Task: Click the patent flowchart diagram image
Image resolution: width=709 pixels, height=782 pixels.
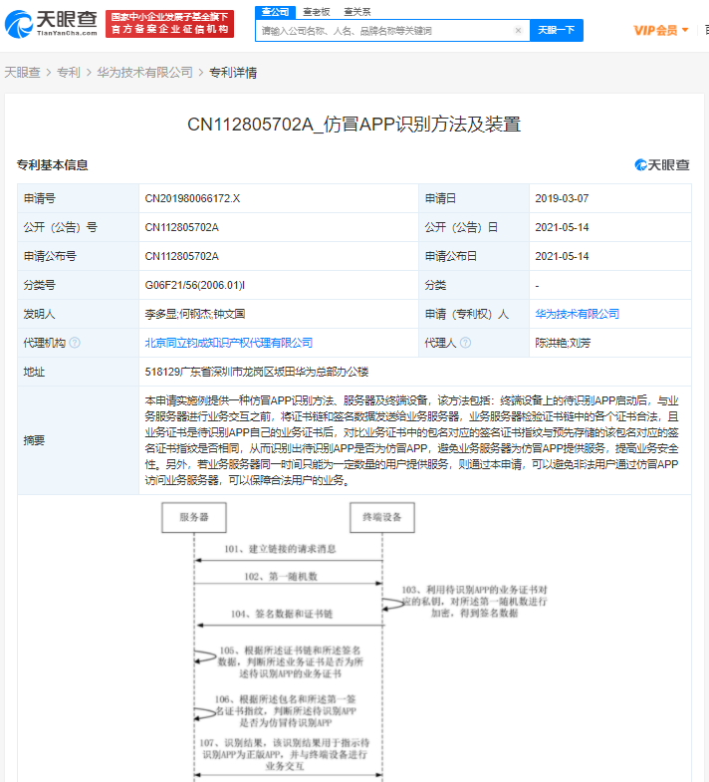Action: coord(354,641)
